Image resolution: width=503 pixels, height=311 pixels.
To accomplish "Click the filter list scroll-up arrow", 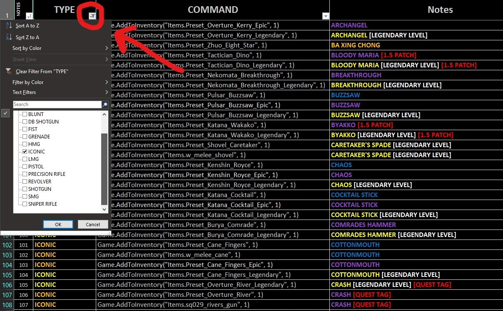I will (x=105, y=114).
